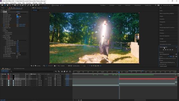
Task: Open the Paragraphe panel
Action: click(x=162, y=22)
